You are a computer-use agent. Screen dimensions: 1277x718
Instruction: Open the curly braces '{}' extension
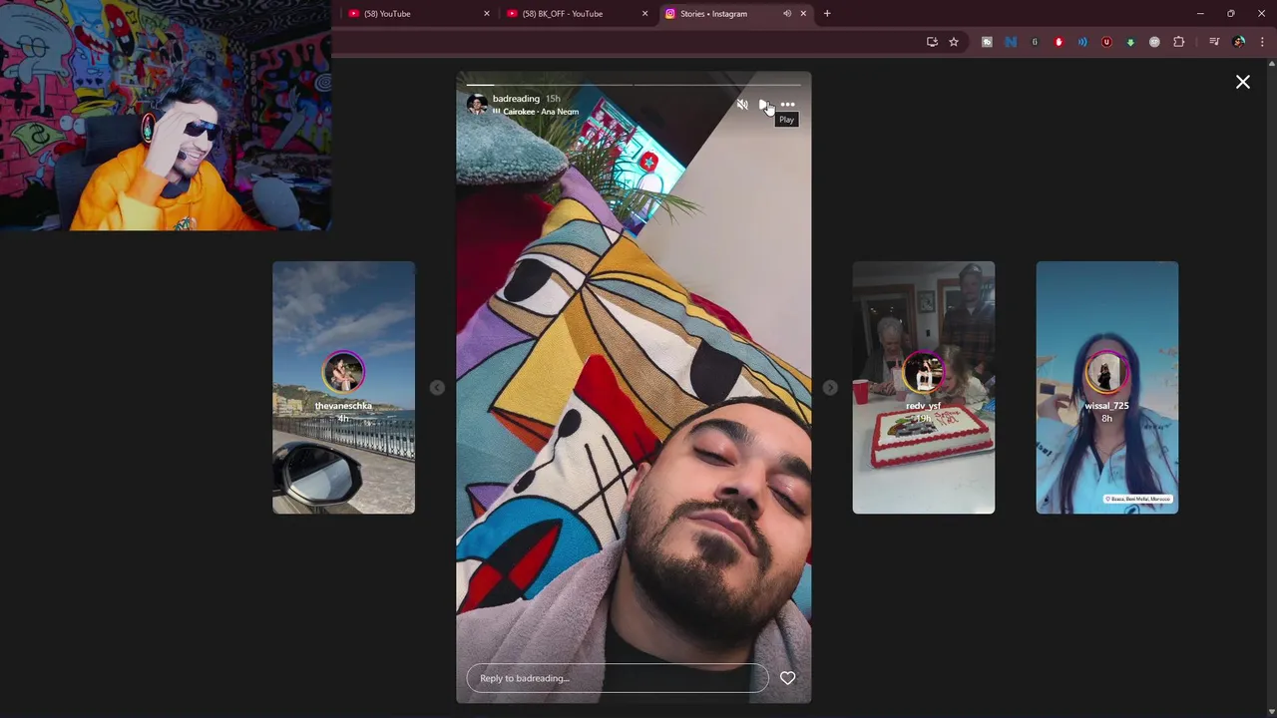(1035, 42)
